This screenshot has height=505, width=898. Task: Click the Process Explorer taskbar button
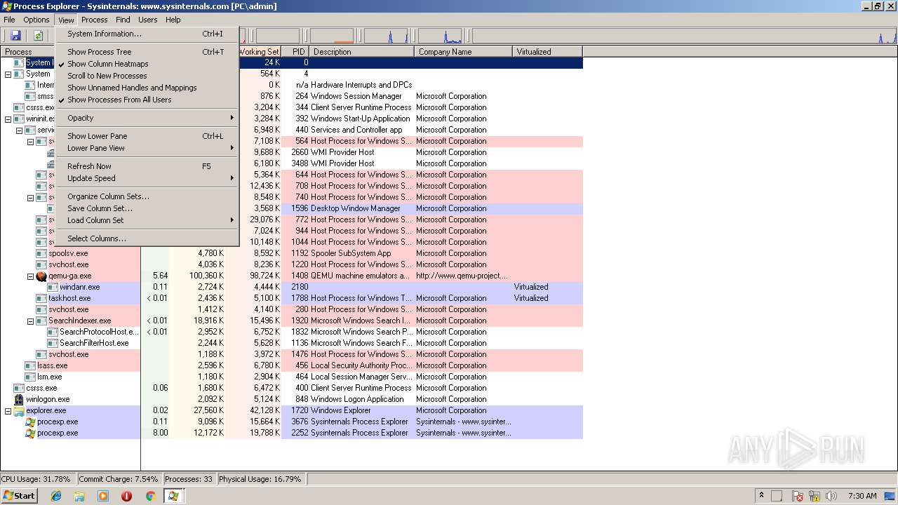173,496
